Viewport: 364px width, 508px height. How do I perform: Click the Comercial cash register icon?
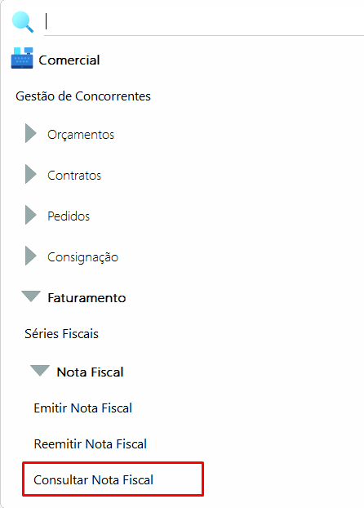pyautogui.click(x=22, y=58)
